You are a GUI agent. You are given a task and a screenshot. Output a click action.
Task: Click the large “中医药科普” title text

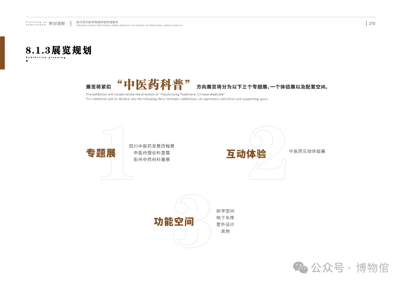(x=154, y=85)
